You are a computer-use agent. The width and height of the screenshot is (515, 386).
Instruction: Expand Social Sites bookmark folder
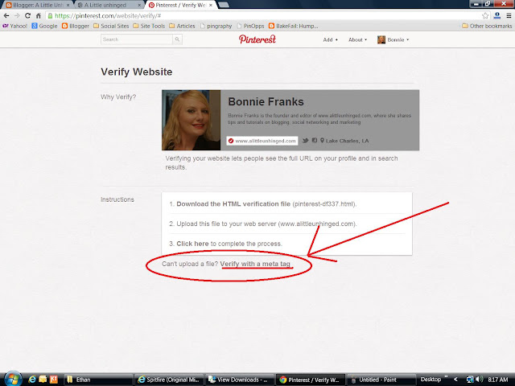coord(111,26)
